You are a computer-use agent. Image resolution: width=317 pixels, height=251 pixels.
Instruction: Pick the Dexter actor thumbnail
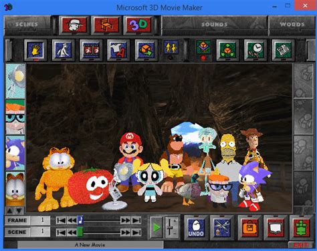(x=15, y=117)
